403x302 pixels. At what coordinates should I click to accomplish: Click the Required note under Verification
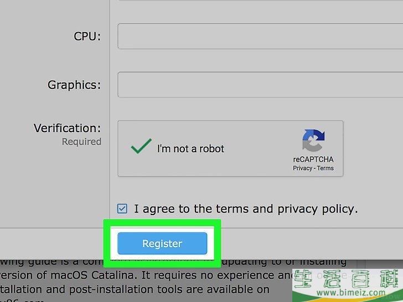click(81, 142)
